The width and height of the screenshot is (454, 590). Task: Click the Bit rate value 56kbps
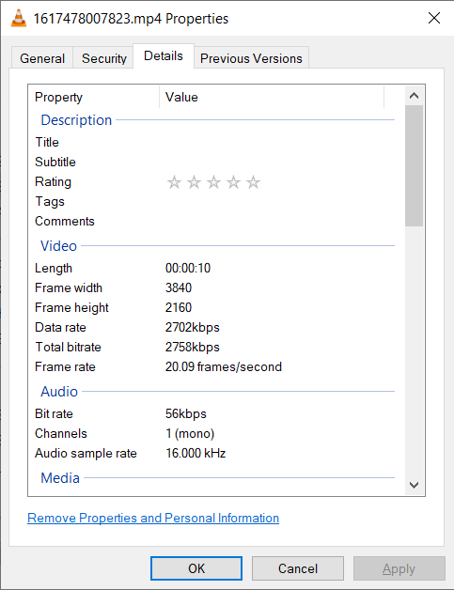pos(186,414)
